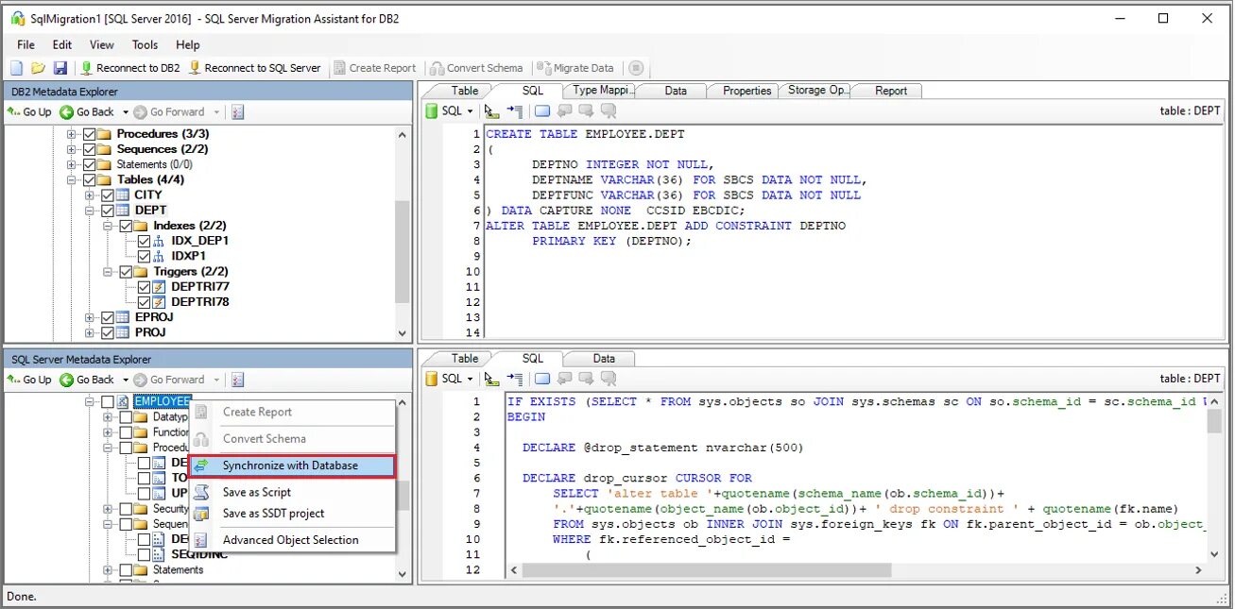Screen dimensions: 1235x609
Task: Click cursor-select icon in lower SQL toolbar
Action: pos(491,379)
